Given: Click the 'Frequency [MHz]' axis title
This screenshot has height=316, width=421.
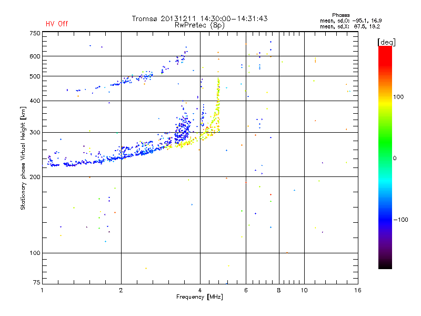Looking at the screenshot, I should pyautogui.click(x=199, y=297).
